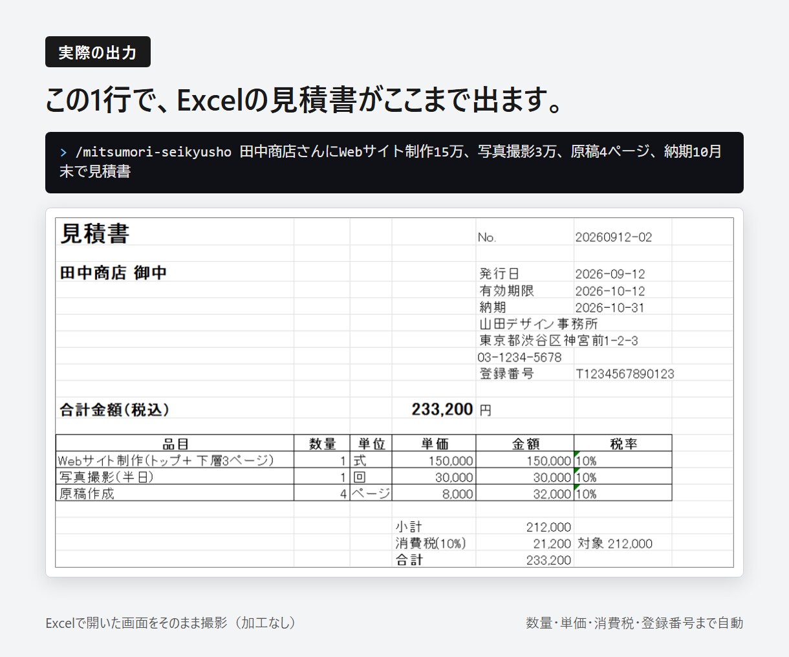Select the 原稿作成 item cell

[x=175, y=493]
